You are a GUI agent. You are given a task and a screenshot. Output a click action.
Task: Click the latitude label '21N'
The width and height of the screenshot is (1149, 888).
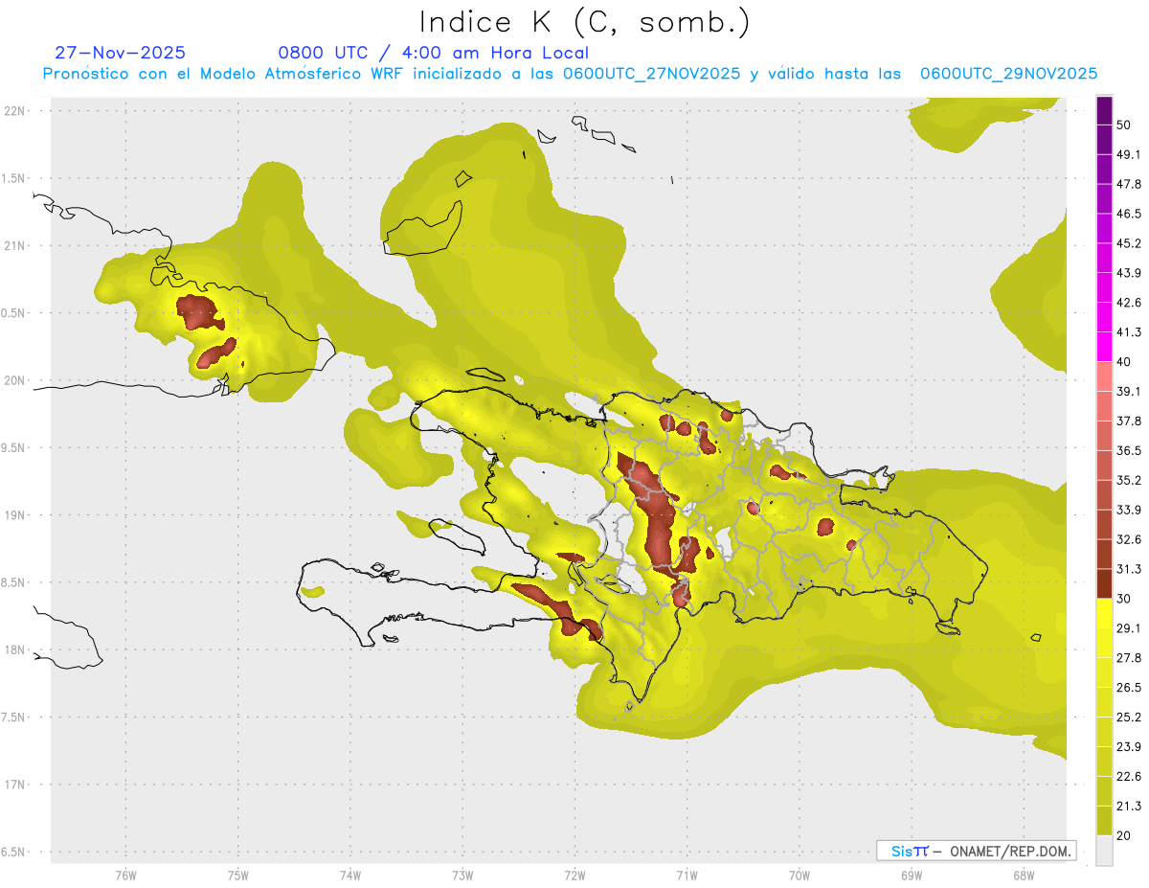pos(14,245)
